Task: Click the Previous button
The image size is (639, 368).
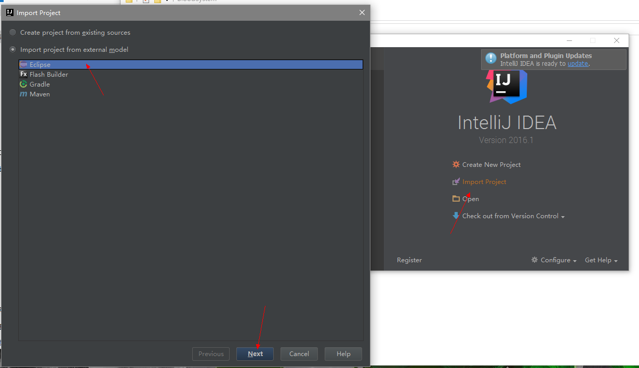Action: 211,354
